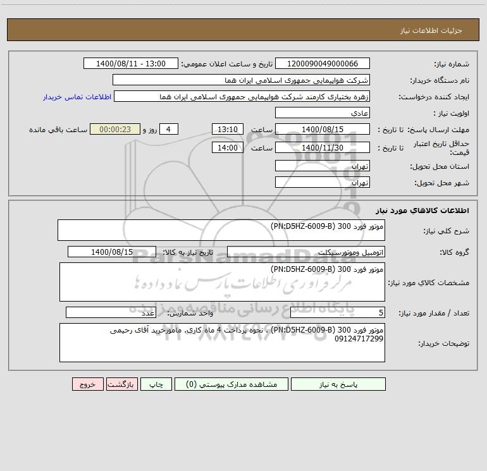Click the label تاریخ نیاز به کالا
This screenshot has height=471, width=487.
tap(188, 252)
